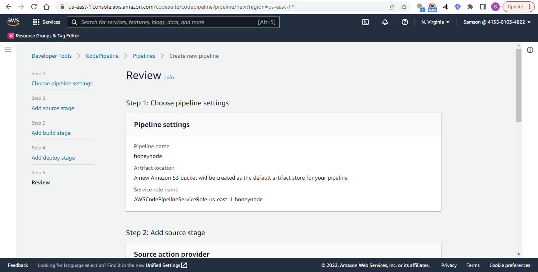The height and width of the screenshot is (272, 538).
Task: Go to Step 3 Add build stage
Action: 51,133
